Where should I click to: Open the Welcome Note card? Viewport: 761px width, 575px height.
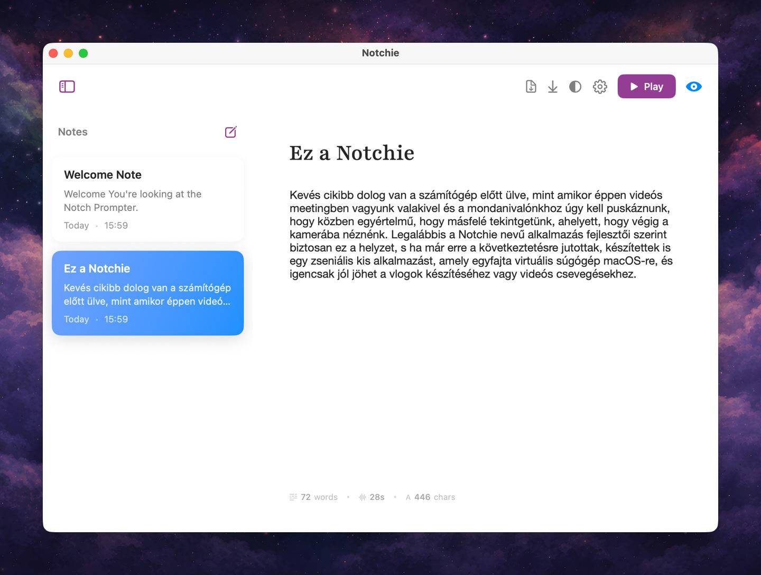tap(148, 199)
